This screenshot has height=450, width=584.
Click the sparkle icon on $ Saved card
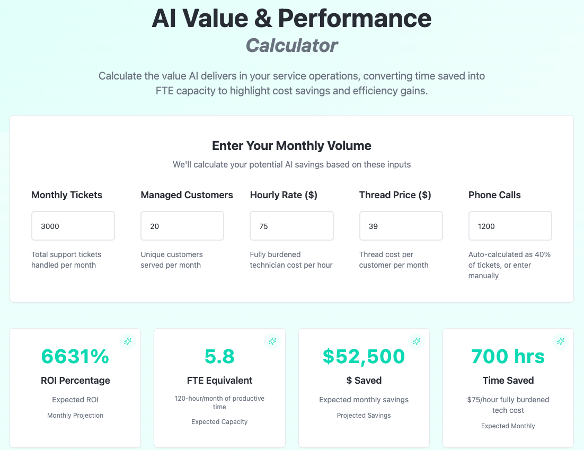click(417, 341)
